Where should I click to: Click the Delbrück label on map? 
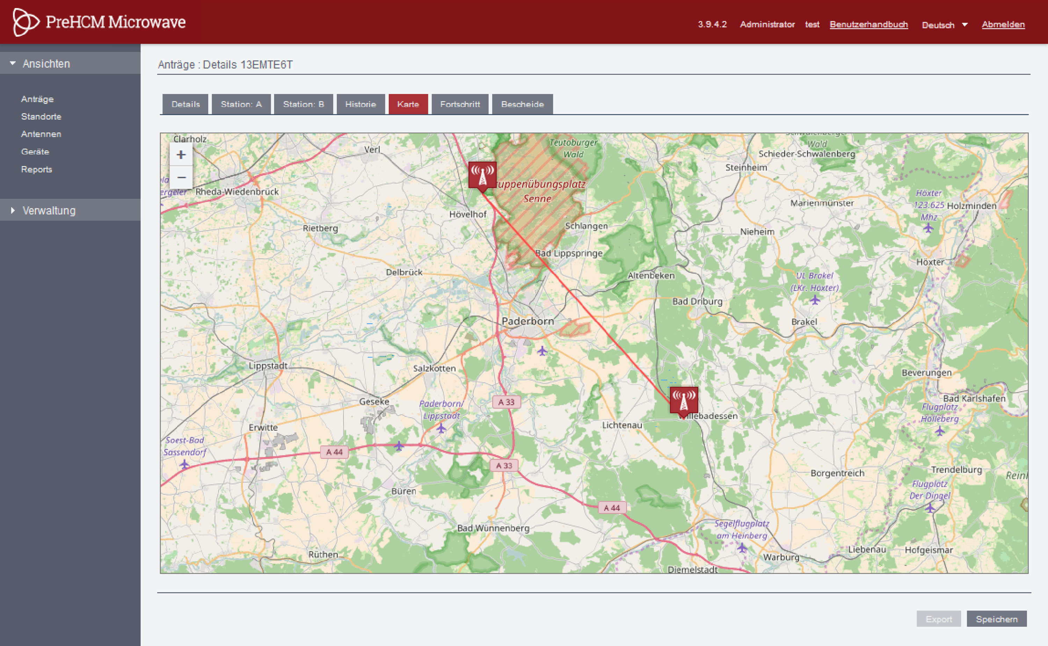pyautogui.click(x=404, y=272)
